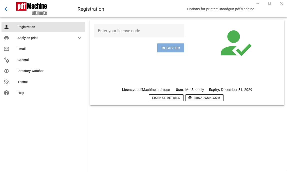Click the eye icon for Directory Watcher

click(6, 71)
